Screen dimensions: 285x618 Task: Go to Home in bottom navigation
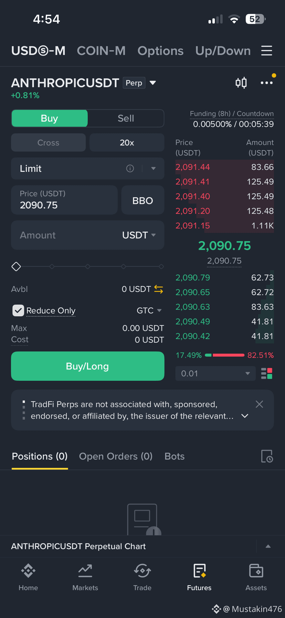28,577
